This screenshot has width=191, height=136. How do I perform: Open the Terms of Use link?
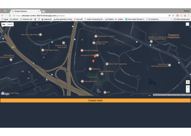pos(174,95)
